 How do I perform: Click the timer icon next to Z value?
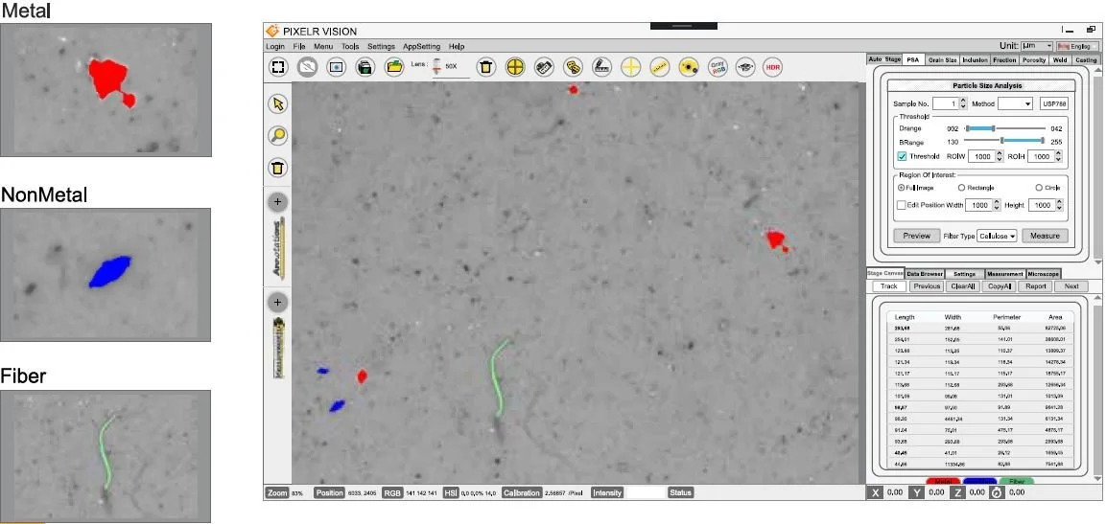[996, 492]
